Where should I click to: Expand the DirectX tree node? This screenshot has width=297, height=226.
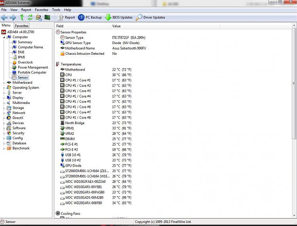pos(4,118)
